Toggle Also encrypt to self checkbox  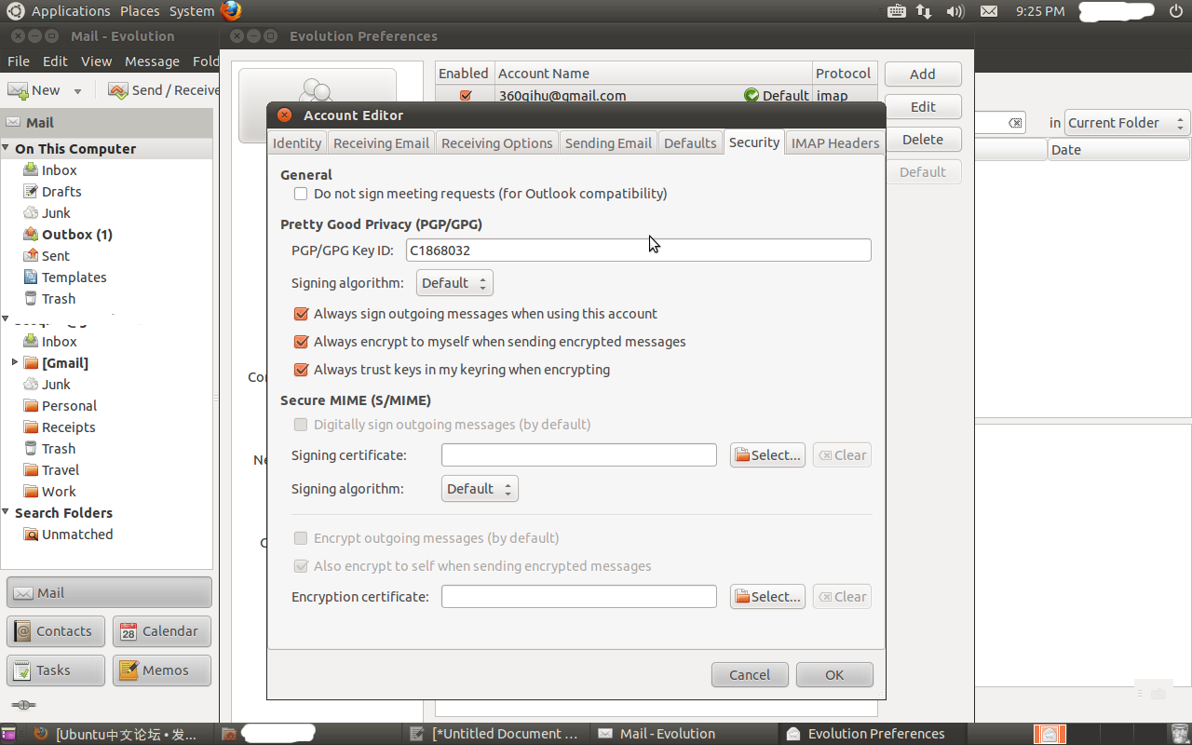pos(301,566)
